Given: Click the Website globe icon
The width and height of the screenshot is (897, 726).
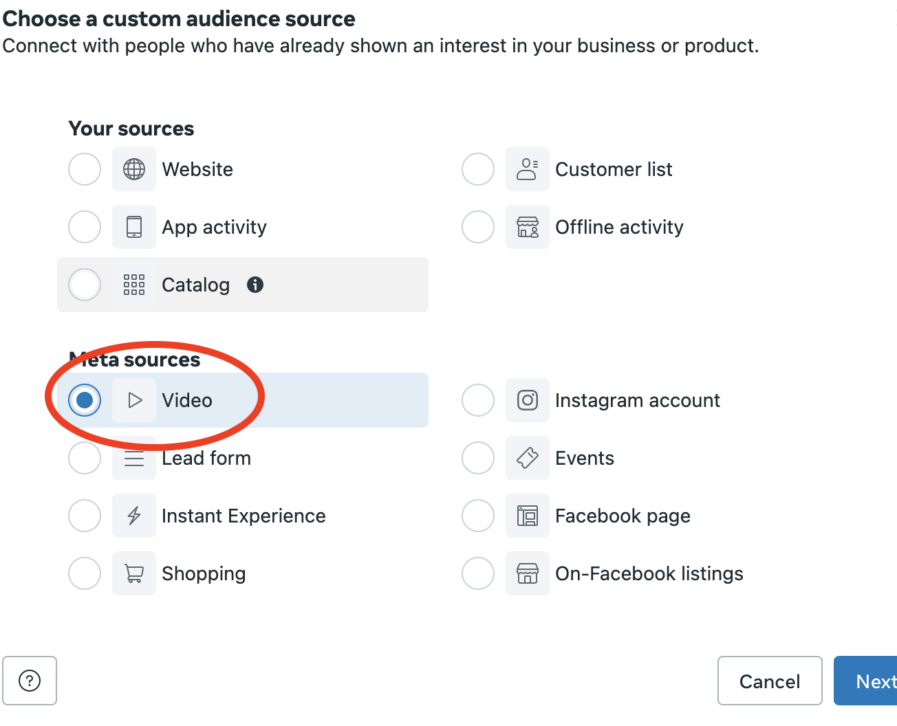Looking at the screenshot, I should pos(134,169).
